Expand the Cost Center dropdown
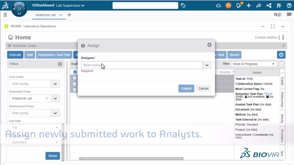 55,84
